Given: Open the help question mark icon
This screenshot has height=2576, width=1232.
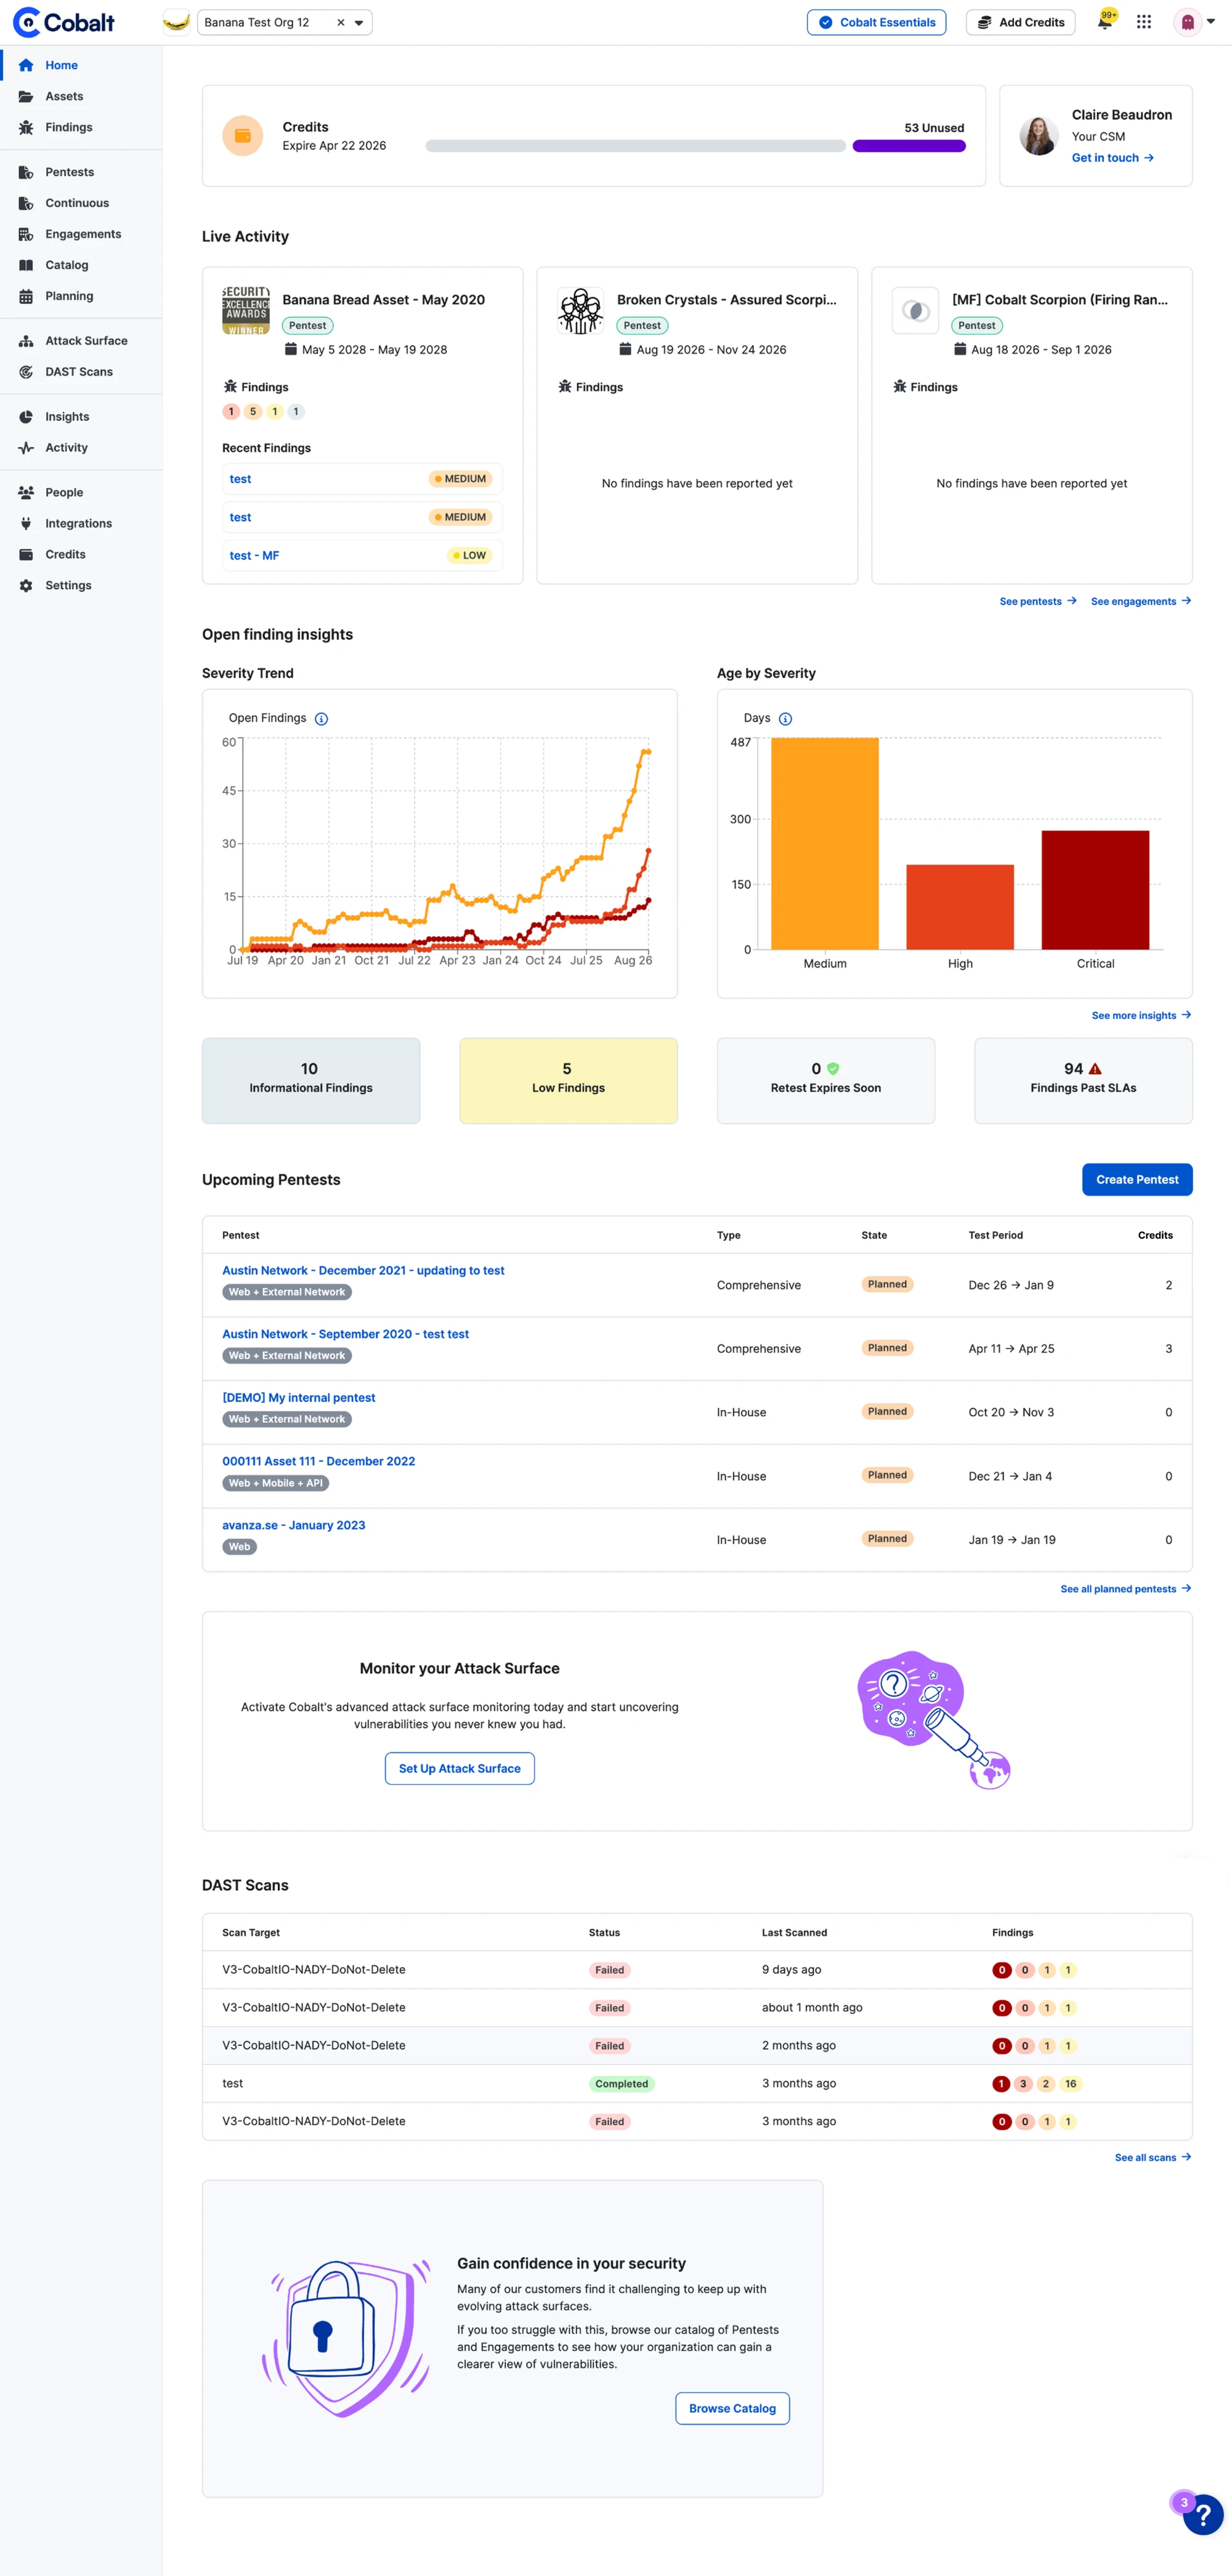Looking at the screenshot, I should coord(1203,2515).
